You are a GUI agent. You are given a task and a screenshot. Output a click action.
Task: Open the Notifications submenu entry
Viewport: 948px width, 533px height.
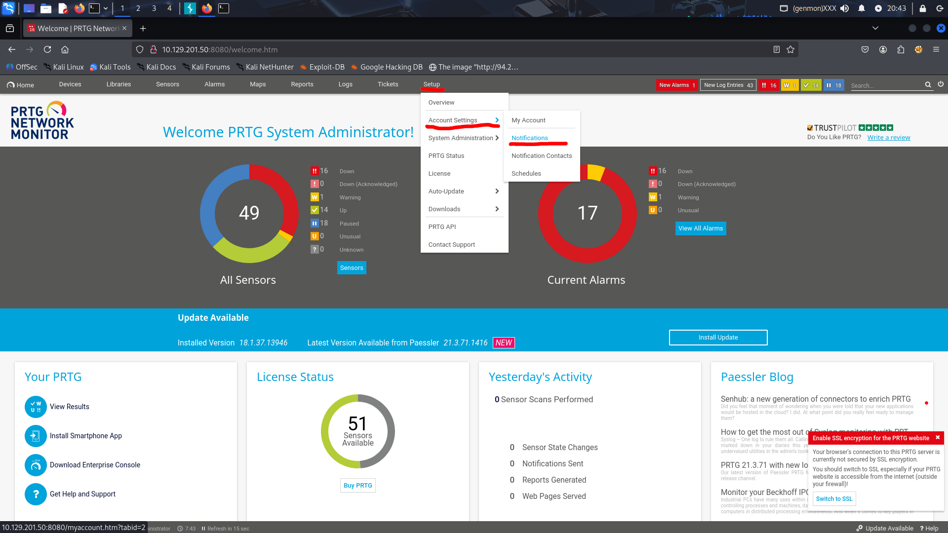529,138
